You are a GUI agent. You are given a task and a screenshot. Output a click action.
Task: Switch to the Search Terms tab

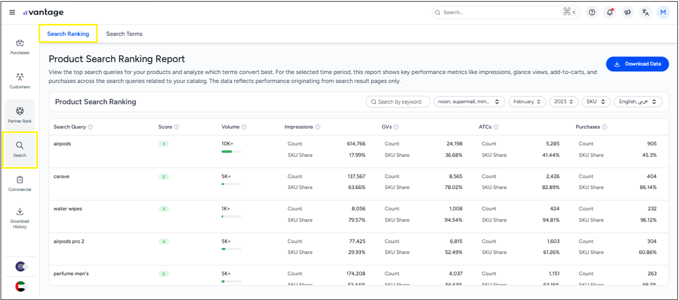tap(124, 34)
